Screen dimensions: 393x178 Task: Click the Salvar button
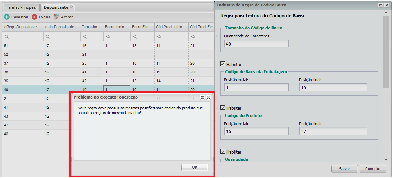click(x=344, y=169)
